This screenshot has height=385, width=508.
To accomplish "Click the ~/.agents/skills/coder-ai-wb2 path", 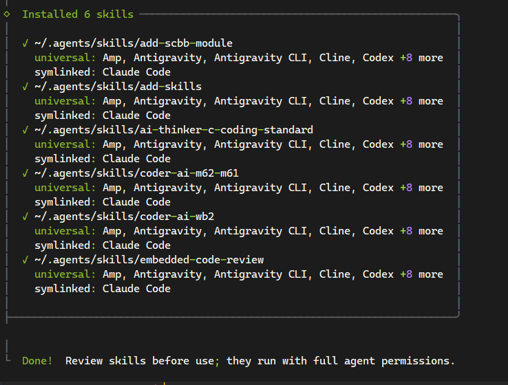I will click(x=125, y=217).
